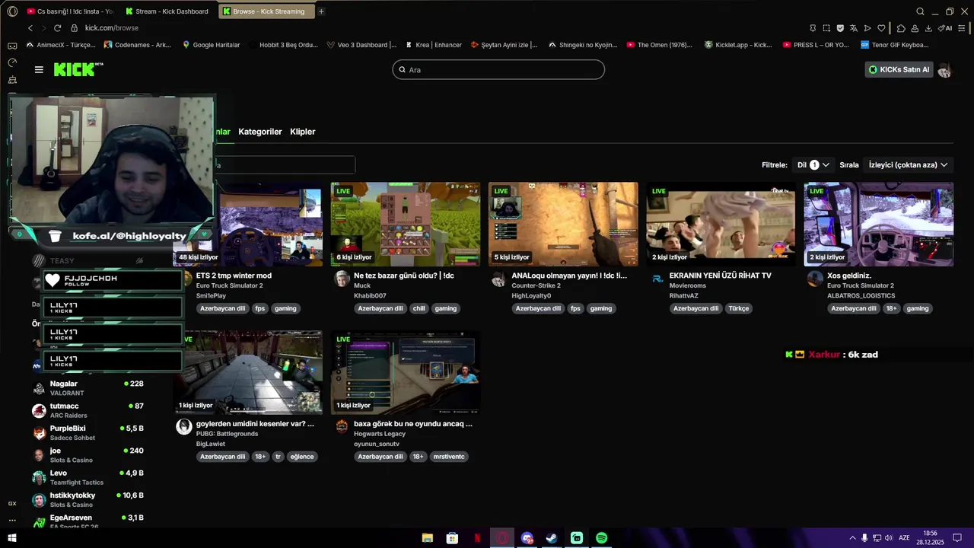Open the İzleyici (çoktan aza) sort dropdown
Viewport: 974px width, 548px height.
tap(908, 164)
